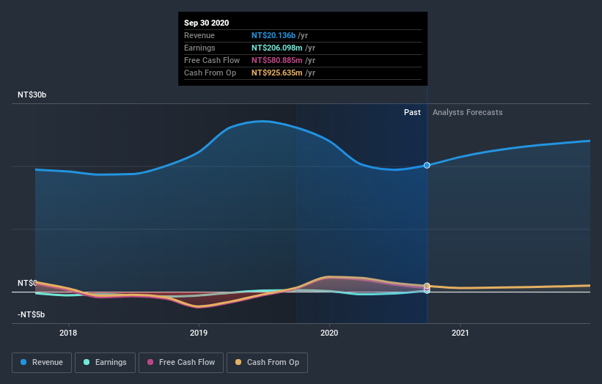Click the NT$30b y-axis label
Screen dimensions: 602x384
pos(32,95)
